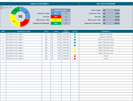Click the PAINEL DO VENCIMENTO header
Image resolution: width=133 pixels, height=101 pixels.
40,4
